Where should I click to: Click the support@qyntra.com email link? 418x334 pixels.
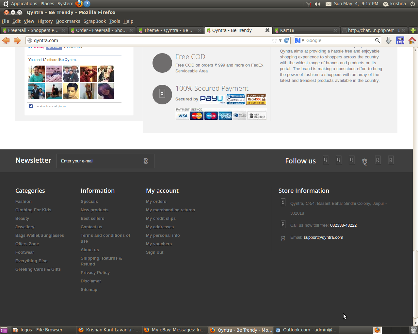click(323, 237)
